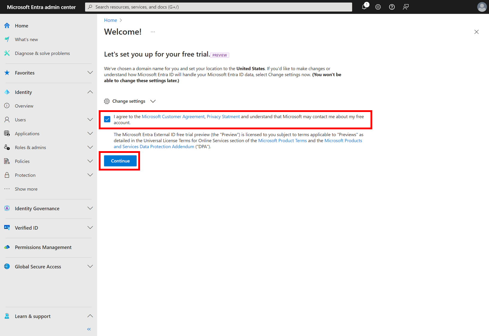The height and width of the screenshot is (336, 489).
Task: Click the Policies document icon
Action: coord(7,161)
